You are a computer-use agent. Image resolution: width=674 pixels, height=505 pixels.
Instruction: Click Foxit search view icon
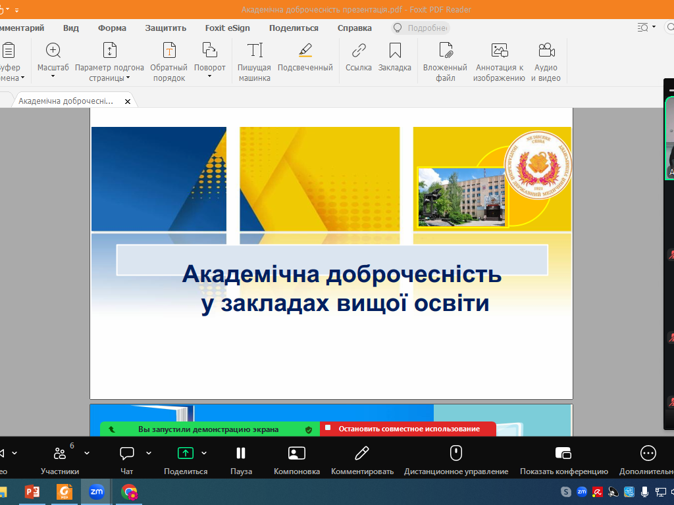click(x=642, y=28)
